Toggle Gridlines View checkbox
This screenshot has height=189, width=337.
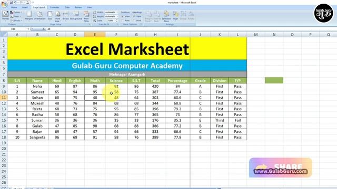[123, 16]
